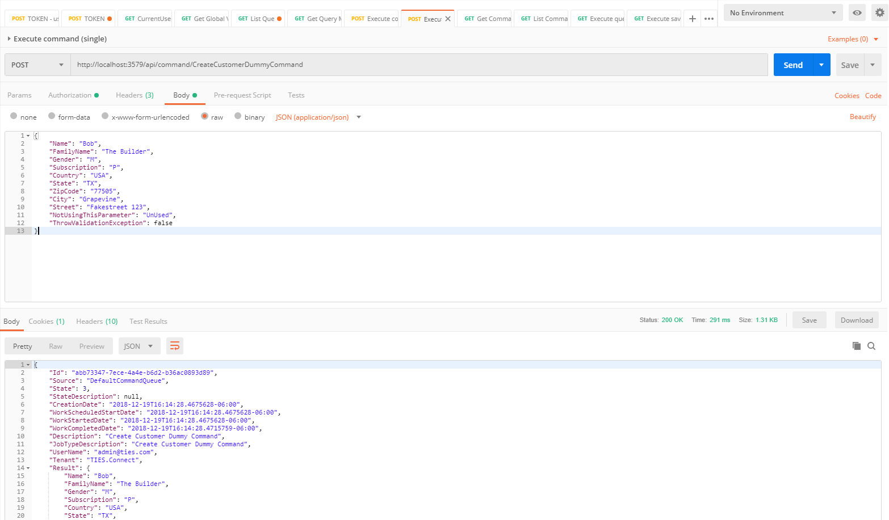Close the active Execute request tab
889x520 pixels.
tap(448, 19)
